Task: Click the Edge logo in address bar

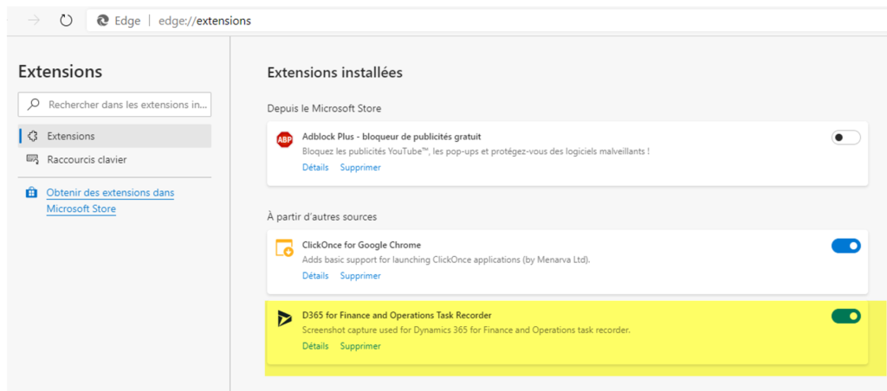Action: (103, 21)
